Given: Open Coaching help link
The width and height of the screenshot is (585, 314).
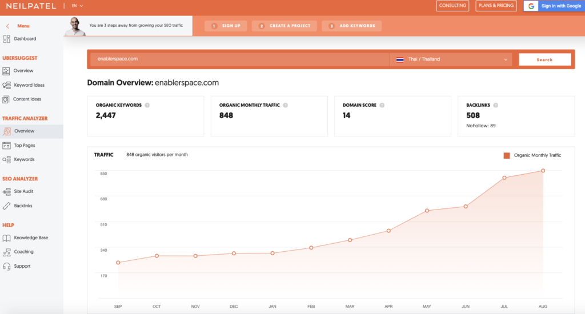Looking at the screenshot, I should (23, 252).
